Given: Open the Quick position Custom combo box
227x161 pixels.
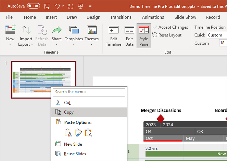Looking at the screenshot, I should pos(216,35).
